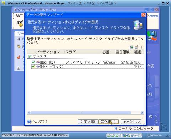Open the 操作 menu in Acronis window
This screenshot has height=139, width=171.
[20, 15]
